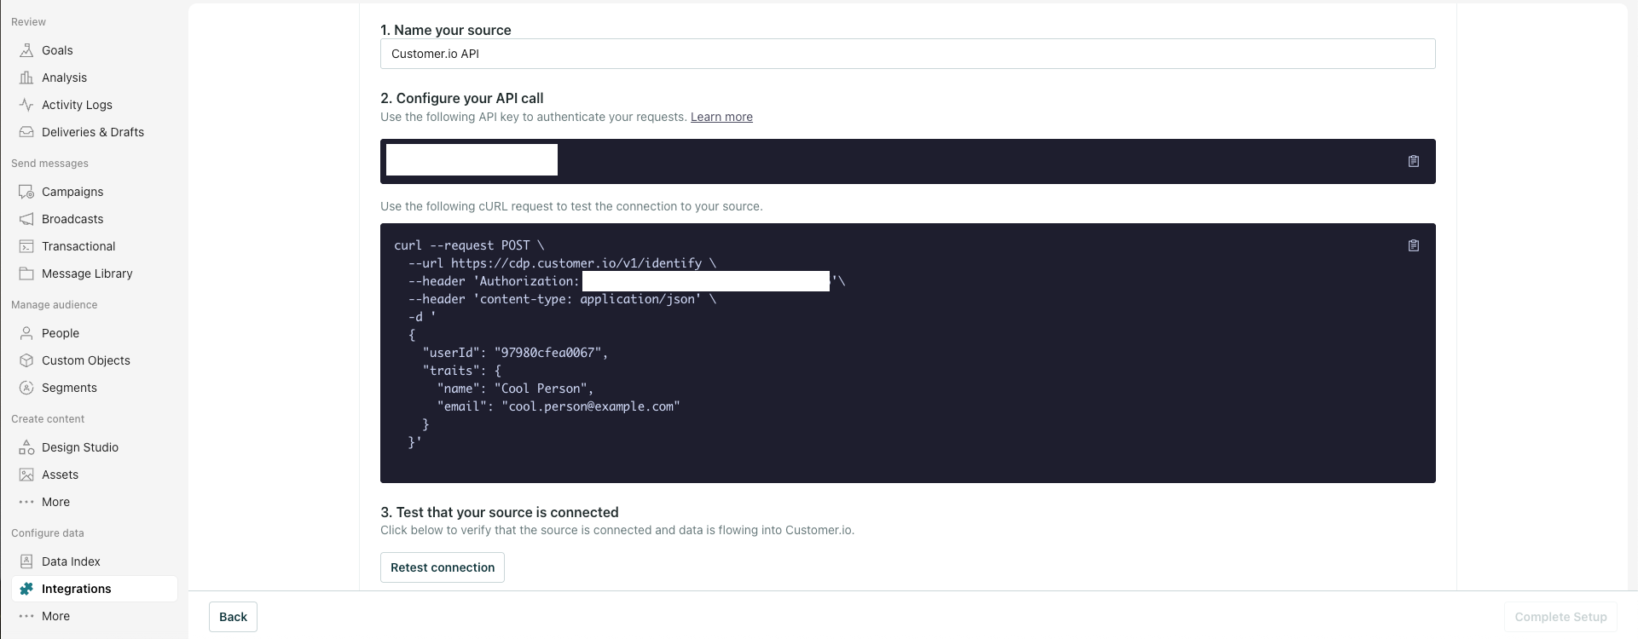Click Retest connection button
The width and height of the screenshot is (1638, 639).
click(x=443, y=567)
